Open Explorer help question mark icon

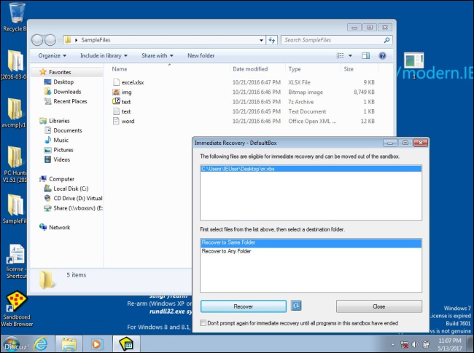tap(382, 55)
